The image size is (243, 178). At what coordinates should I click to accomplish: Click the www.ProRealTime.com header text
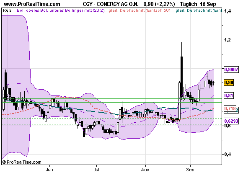coord(32,4)
